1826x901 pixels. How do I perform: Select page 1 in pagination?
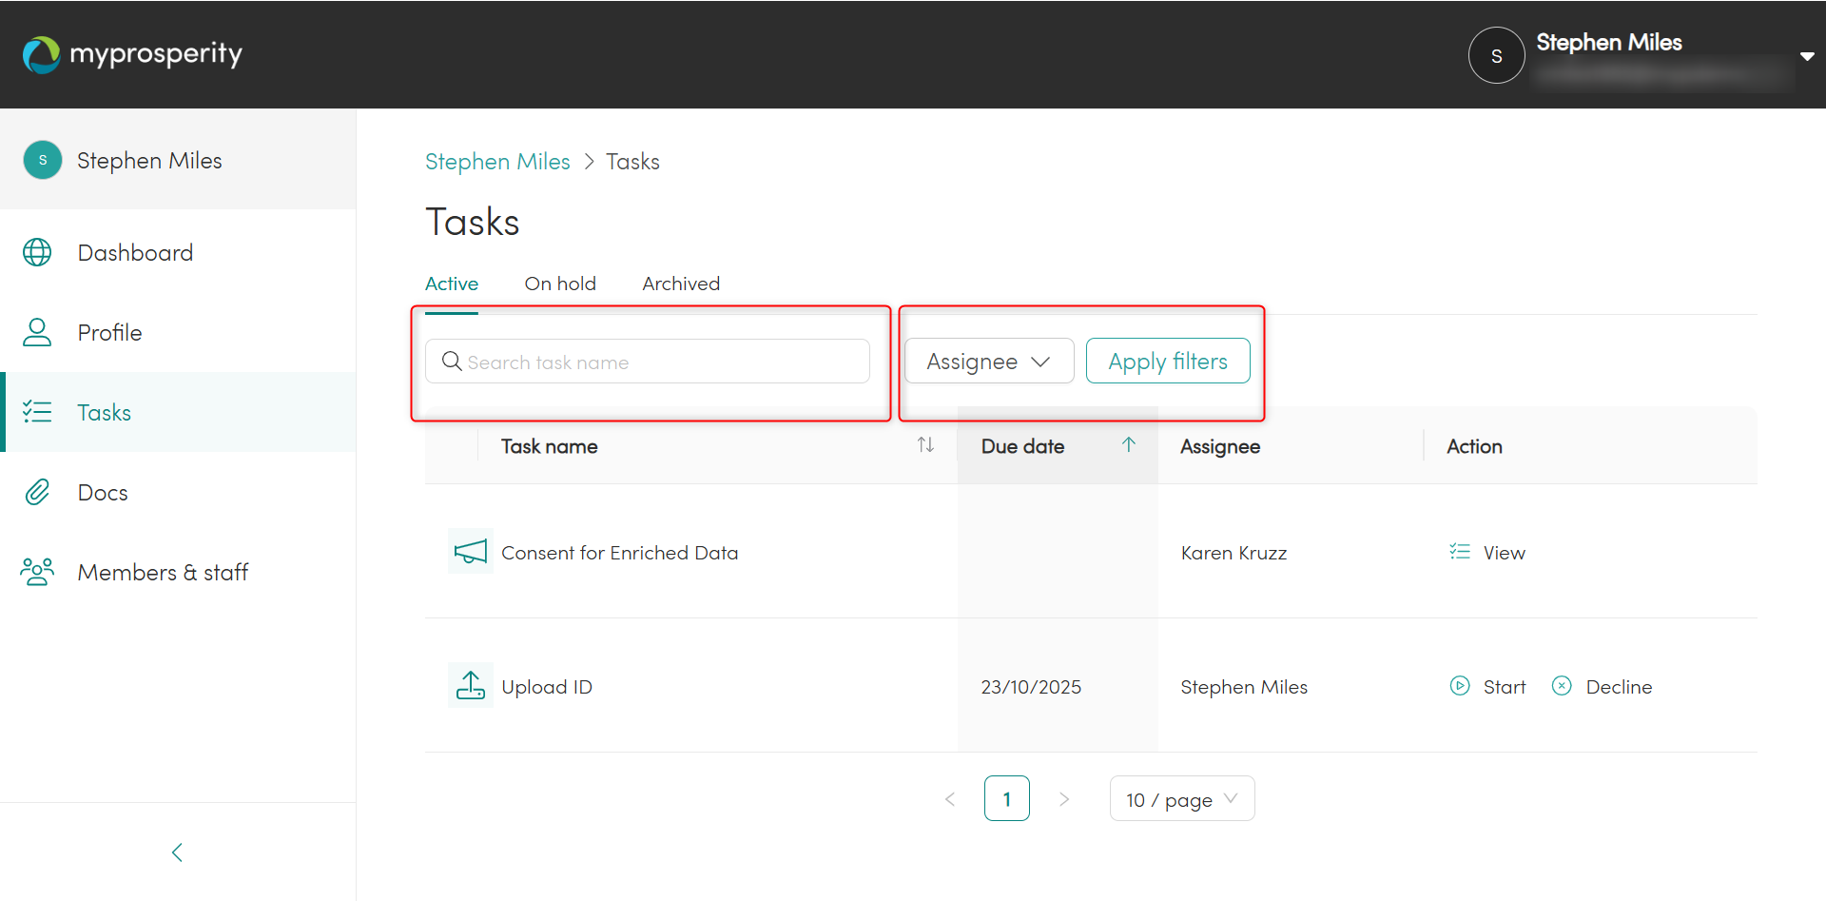click(1007, 799)
